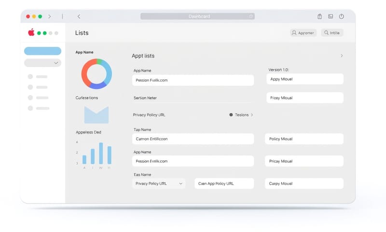The image size is (386, 232).
Task: Toggle the Tesions radio dot
Action: pos(231,115)
